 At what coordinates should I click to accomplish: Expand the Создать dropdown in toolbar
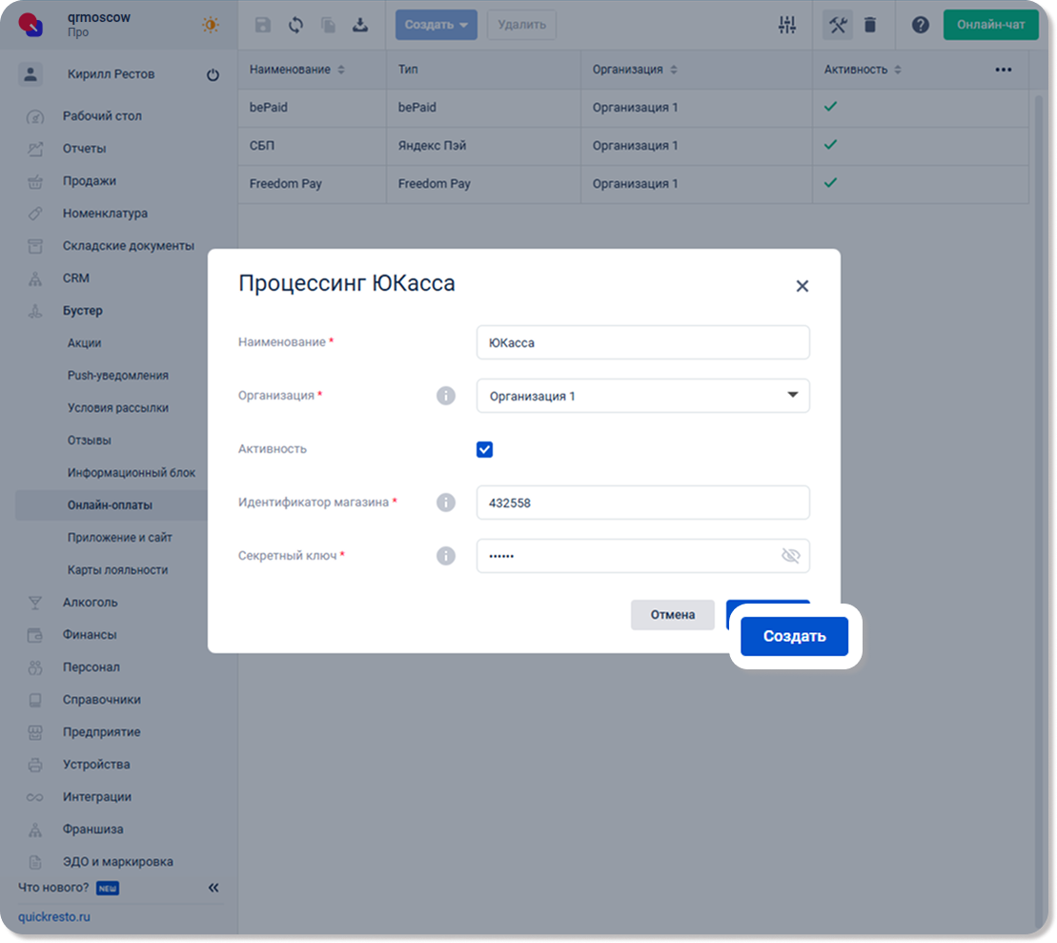pos(436,25)
